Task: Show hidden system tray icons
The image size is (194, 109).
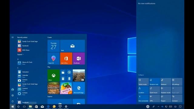Action: tap(158, 107)
